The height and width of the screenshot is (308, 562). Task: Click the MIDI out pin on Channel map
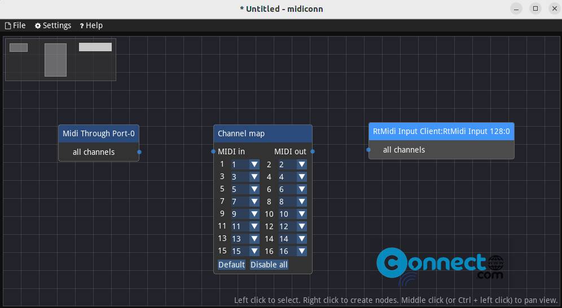pos(313,151)
